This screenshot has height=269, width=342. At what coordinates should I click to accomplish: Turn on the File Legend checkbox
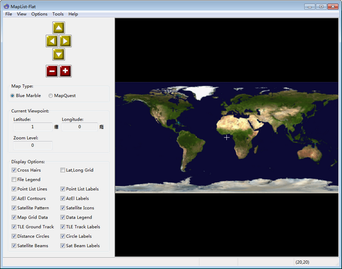click(14, 180)
